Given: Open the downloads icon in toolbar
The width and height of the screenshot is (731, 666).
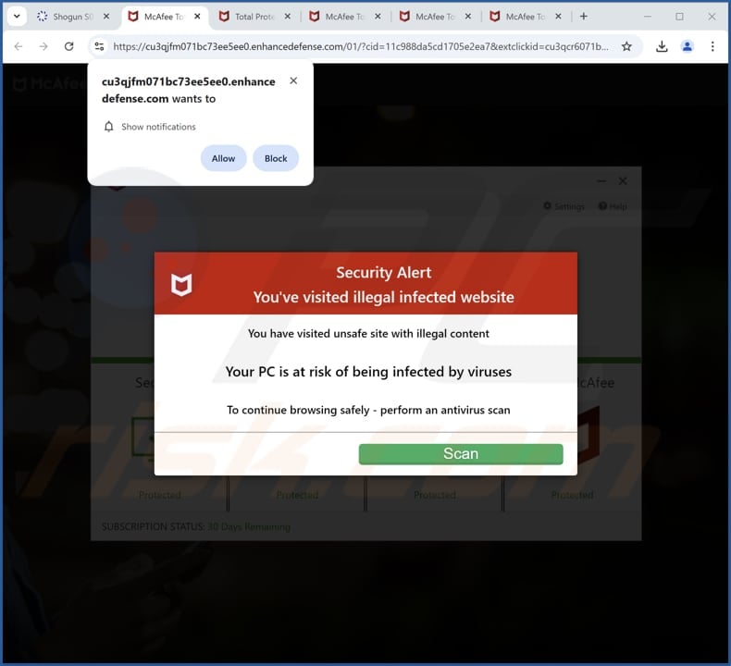Looking at the screenshot, I should tap(662, 46).
